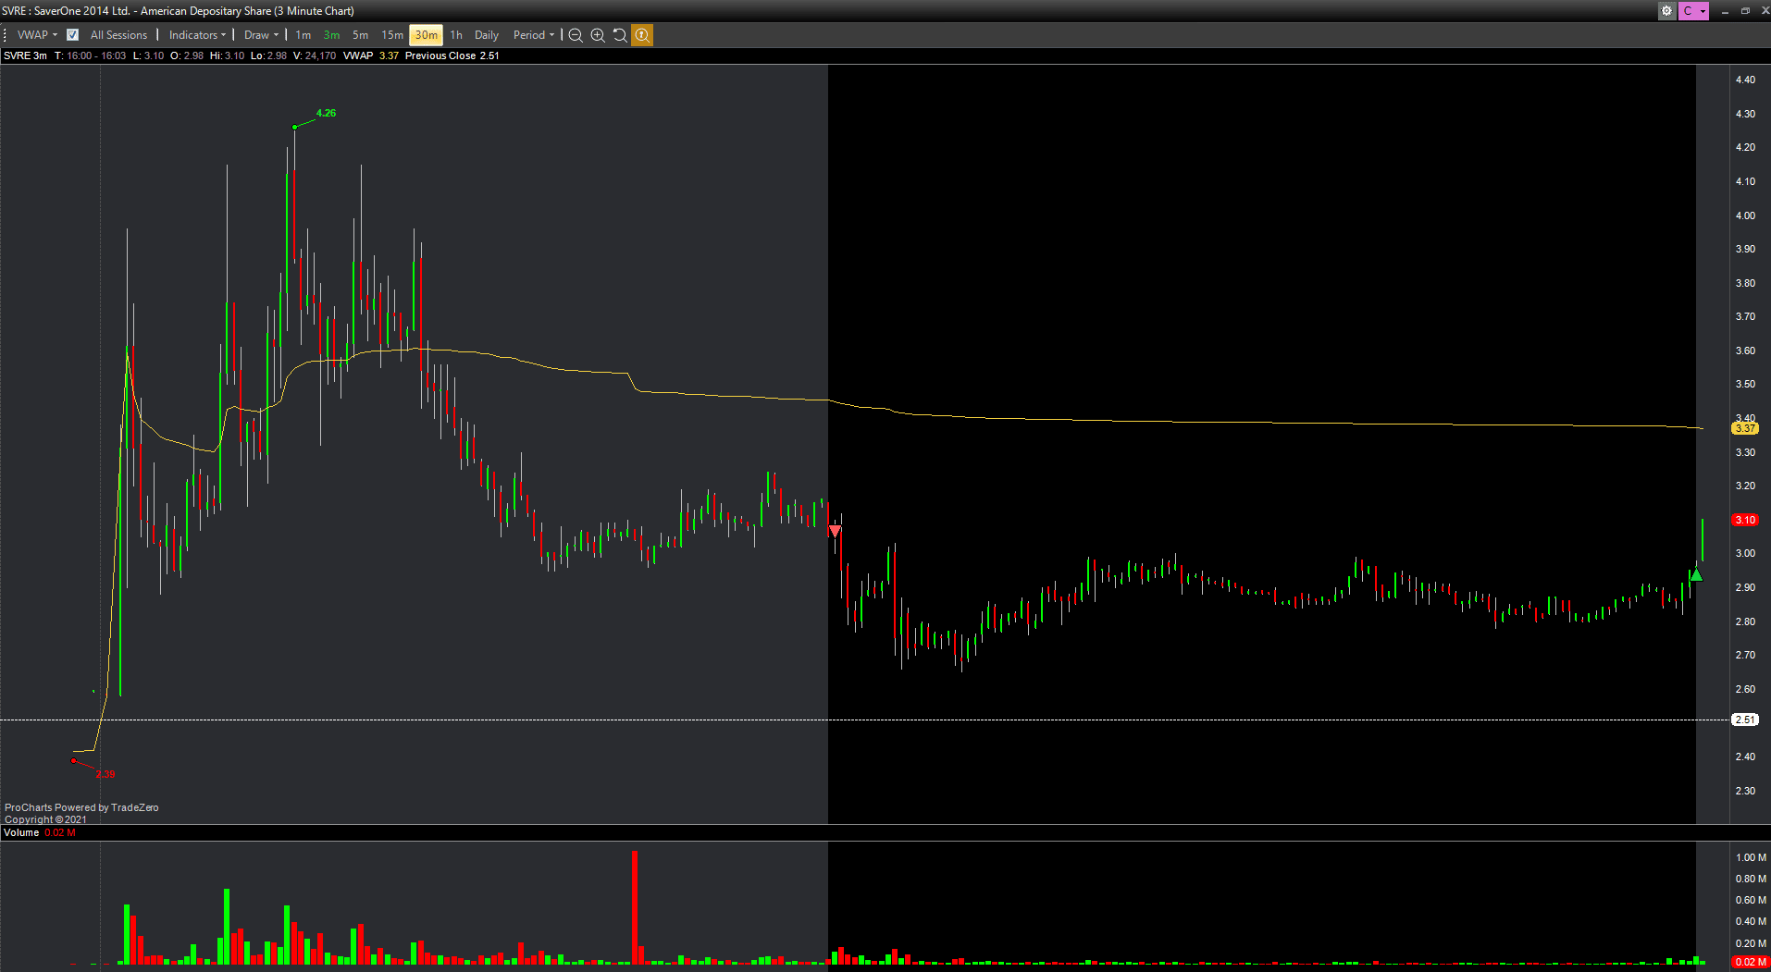Choose the 5m timeframe
Viewport: 1771px width, 972px height.
(360, 35)
